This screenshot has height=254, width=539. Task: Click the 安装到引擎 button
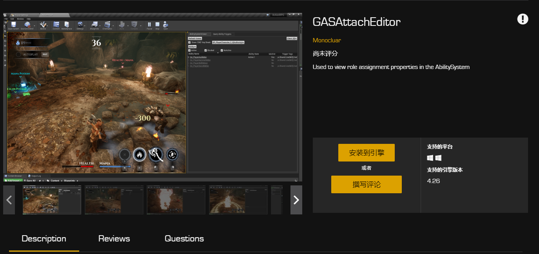point(367,152)
